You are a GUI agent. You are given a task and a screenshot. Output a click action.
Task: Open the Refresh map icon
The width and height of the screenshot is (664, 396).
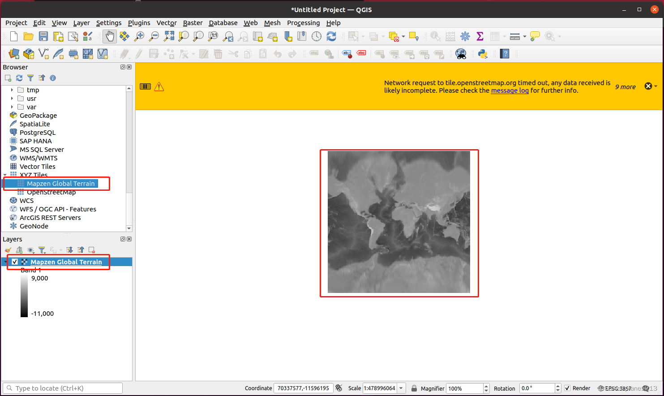click(x=331, y=36)
